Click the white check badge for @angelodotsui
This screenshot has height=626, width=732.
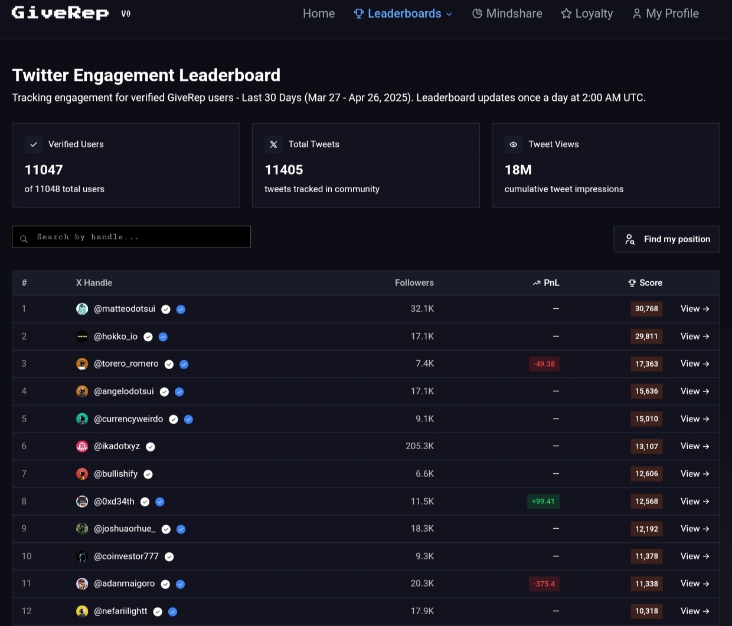(165, 392)
